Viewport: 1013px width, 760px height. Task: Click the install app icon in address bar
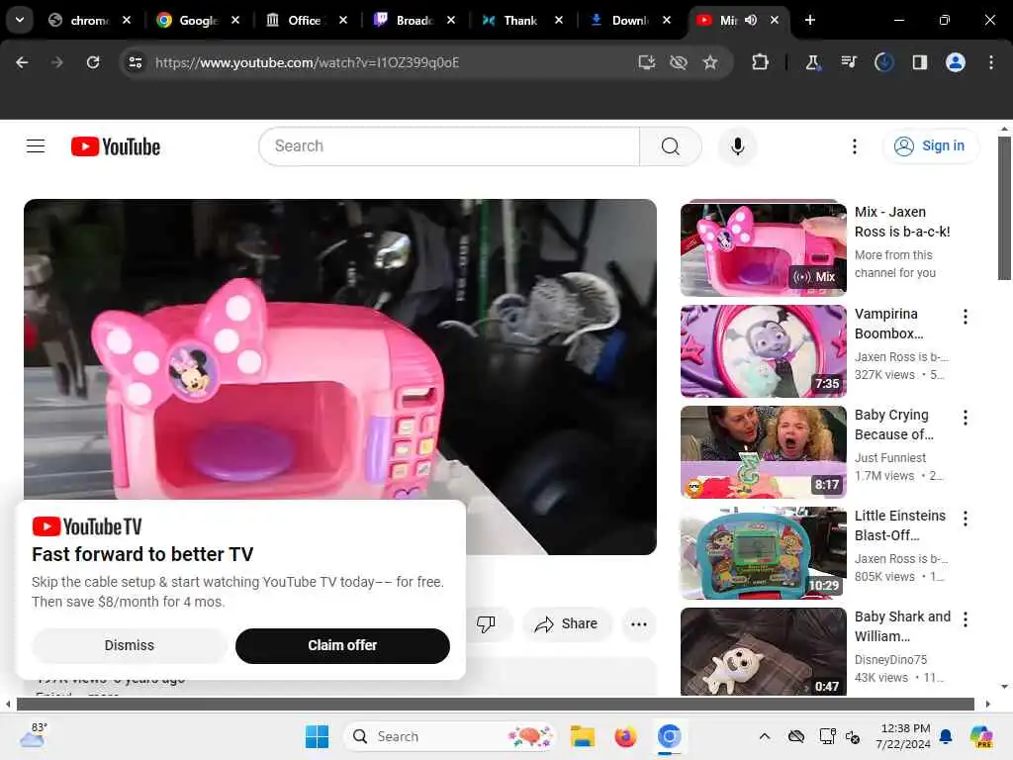coord(646,62)
